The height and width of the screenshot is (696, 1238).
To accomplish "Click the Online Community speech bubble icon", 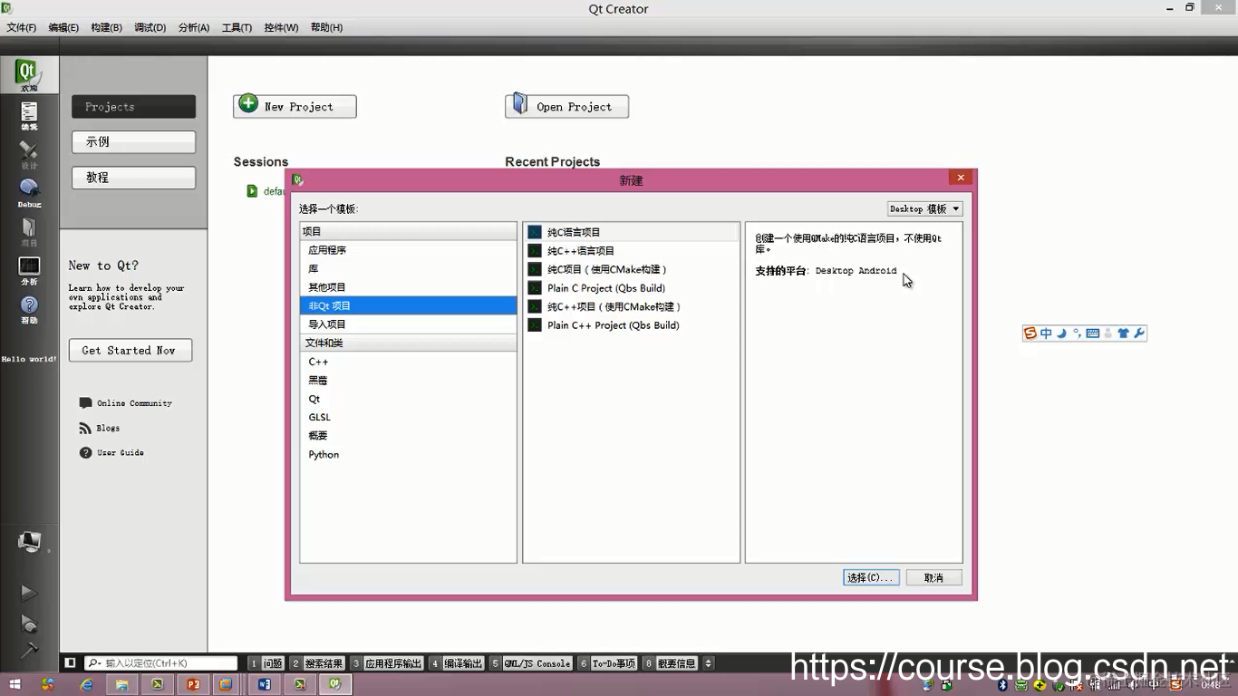I will [x=85, y=402].
